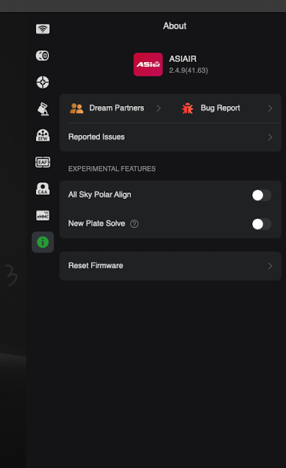Expand Reported Issues via its chevron
The width and height of the screenshot is (286, 468).
270,137
